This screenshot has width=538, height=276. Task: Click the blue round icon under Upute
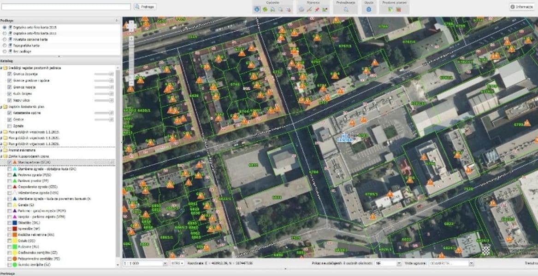(x=369, y=9)
